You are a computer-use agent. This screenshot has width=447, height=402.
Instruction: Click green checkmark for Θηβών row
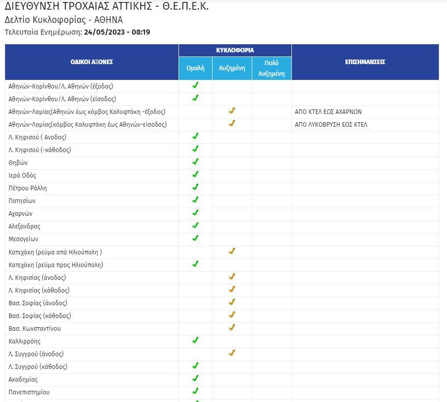click(195, 162)
